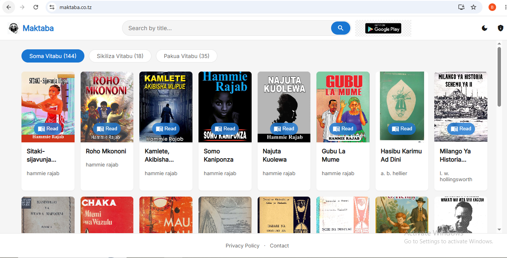
Task: Switch to the Sikiliza Vitabu (18) tab
Action: point(120,56)
